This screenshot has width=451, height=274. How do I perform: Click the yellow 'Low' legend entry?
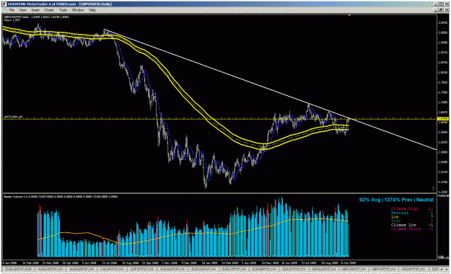395,217
